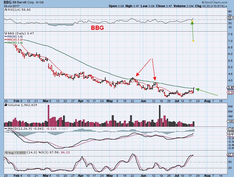
Task: Click the RSI indicator line icon
Action: pyautogui.click(x=6, y=10)
